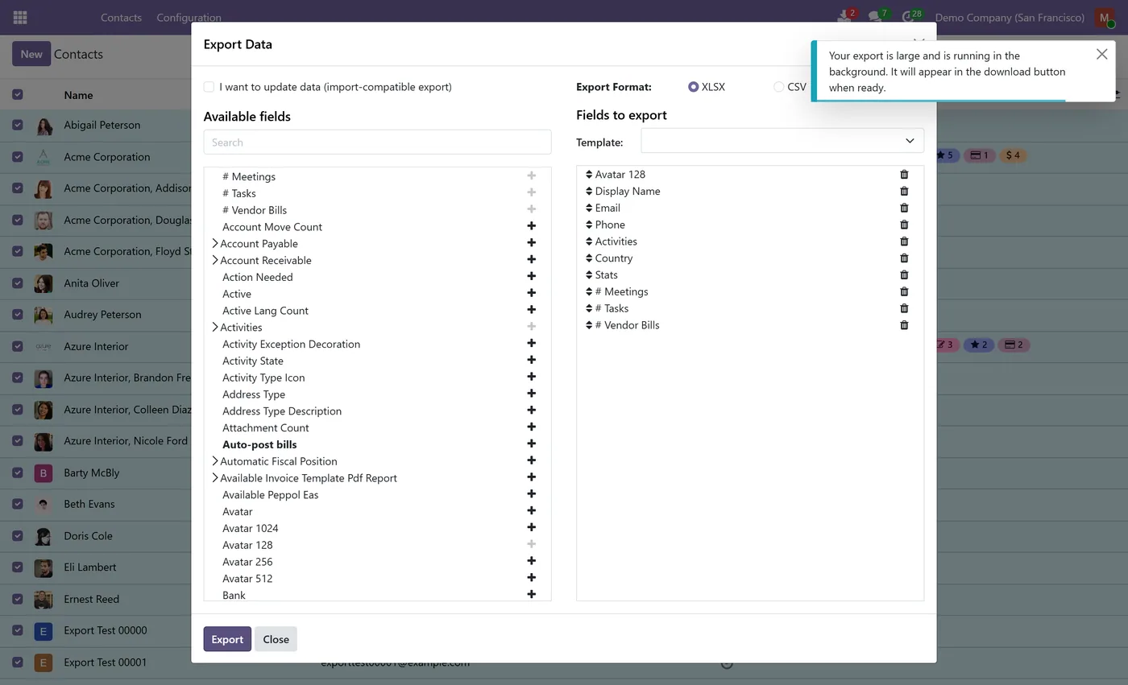Remove Country export field via trash

coord(904,258)
